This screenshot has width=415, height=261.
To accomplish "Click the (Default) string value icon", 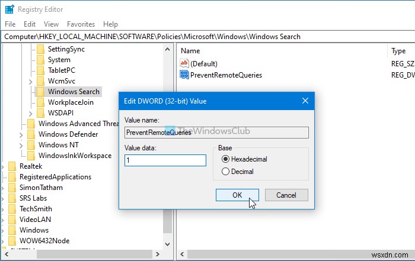I will click(184, 63).
